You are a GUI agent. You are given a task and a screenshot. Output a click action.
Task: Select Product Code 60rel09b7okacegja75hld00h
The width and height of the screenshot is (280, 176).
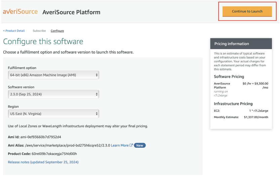54,154
